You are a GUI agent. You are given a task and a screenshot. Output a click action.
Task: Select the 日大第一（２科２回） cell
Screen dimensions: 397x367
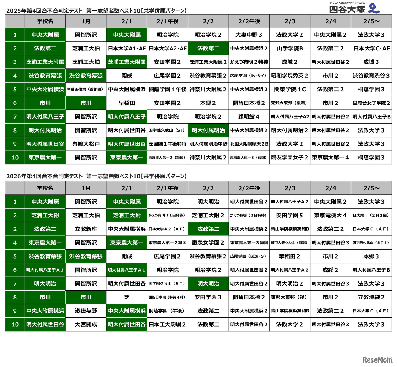(x=372, y=215)
